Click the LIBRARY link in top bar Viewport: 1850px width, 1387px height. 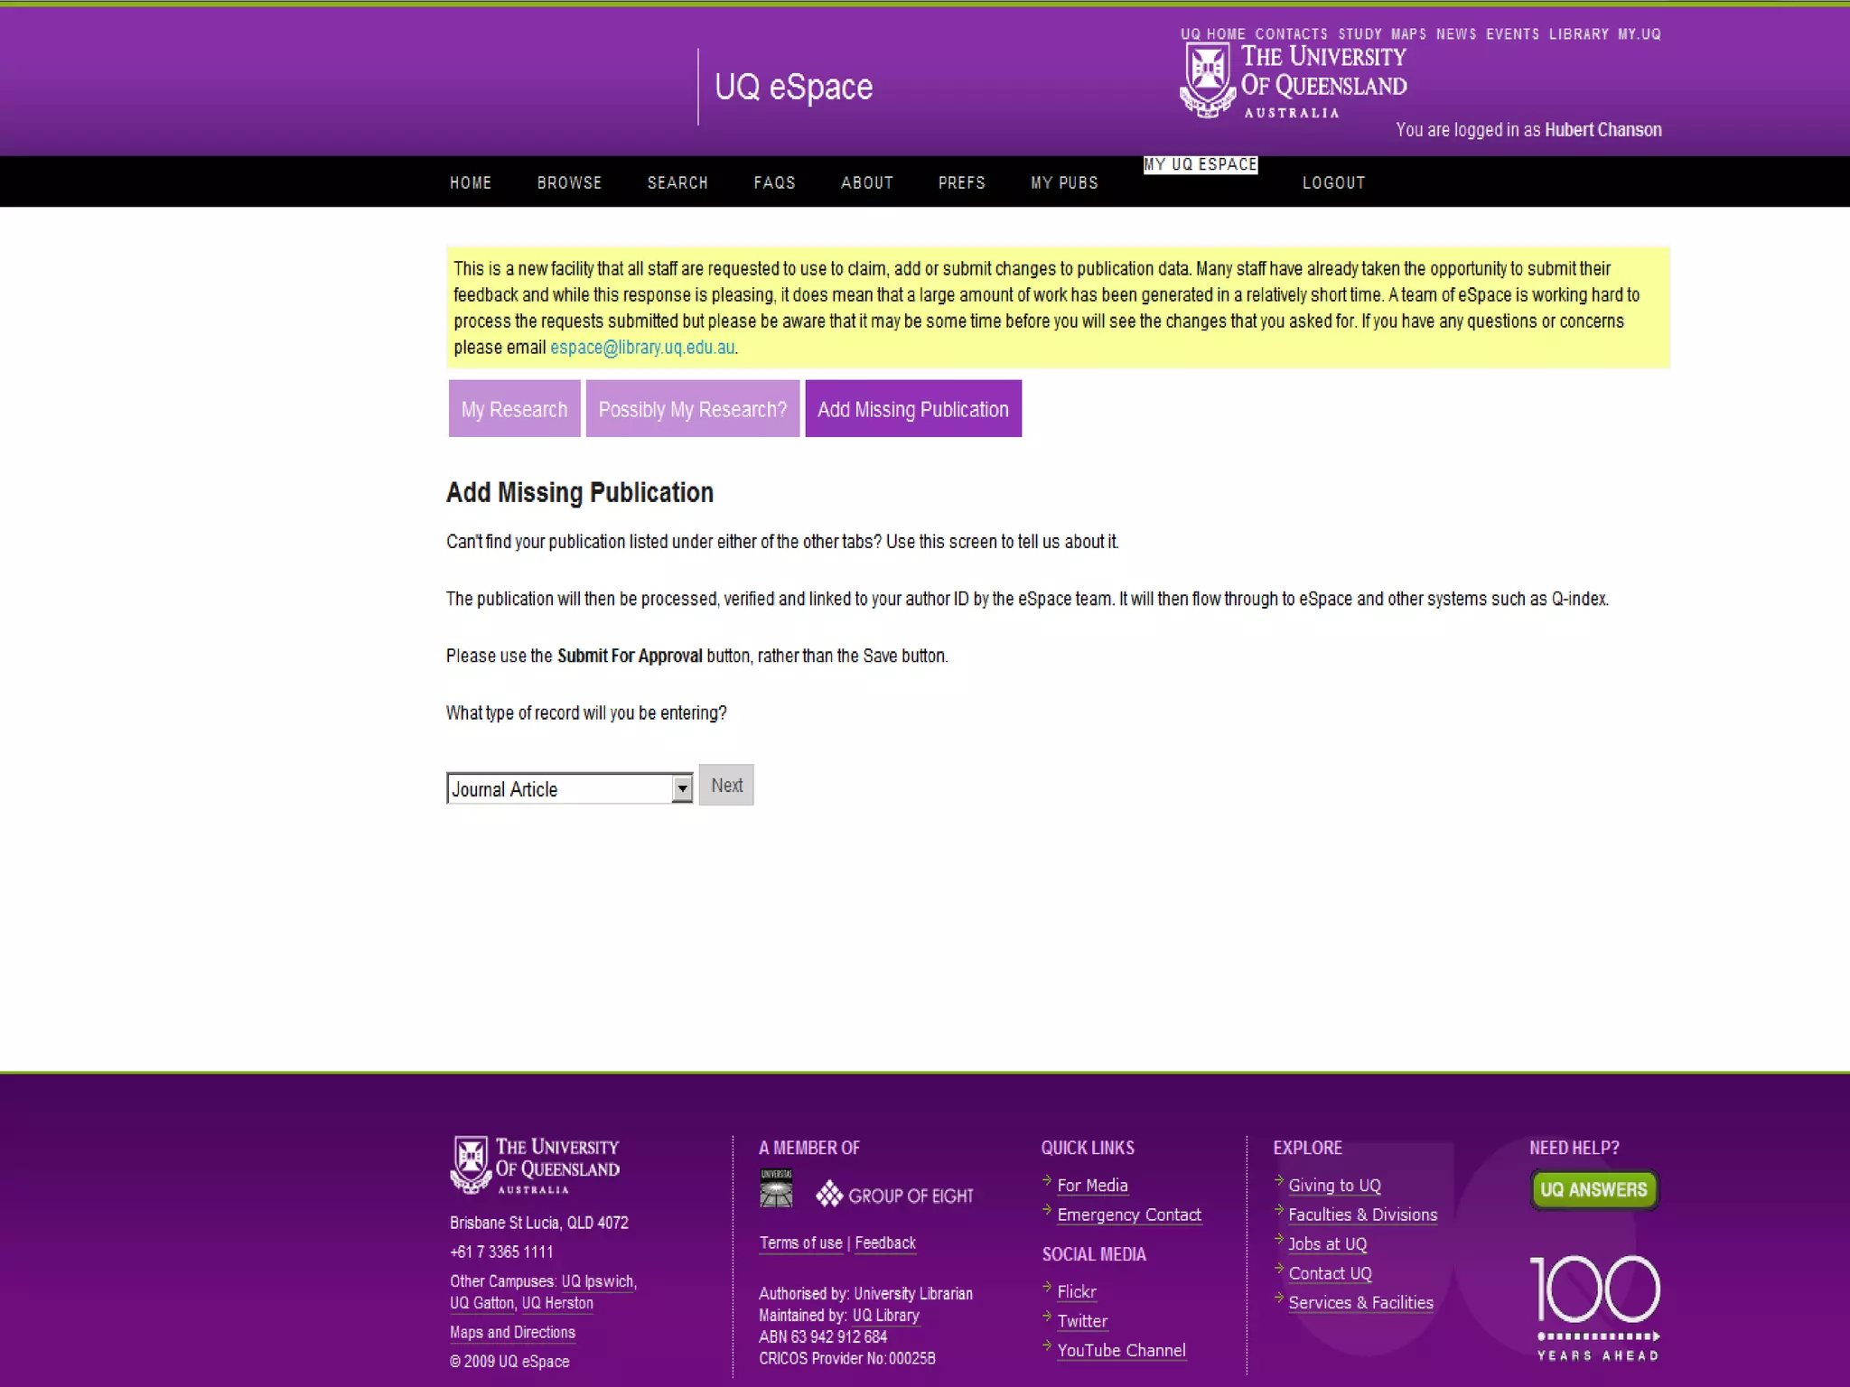coord(1578,34)
